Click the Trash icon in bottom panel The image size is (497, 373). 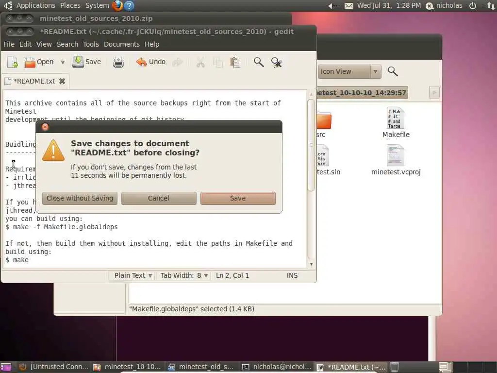(394, 367)
